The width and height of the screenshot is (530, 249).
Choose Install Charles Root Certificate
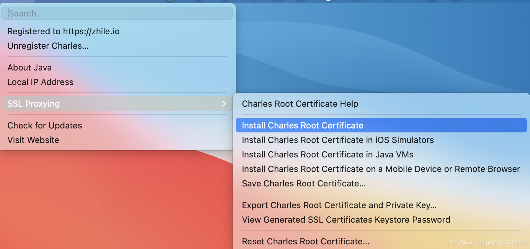(381, 125)
